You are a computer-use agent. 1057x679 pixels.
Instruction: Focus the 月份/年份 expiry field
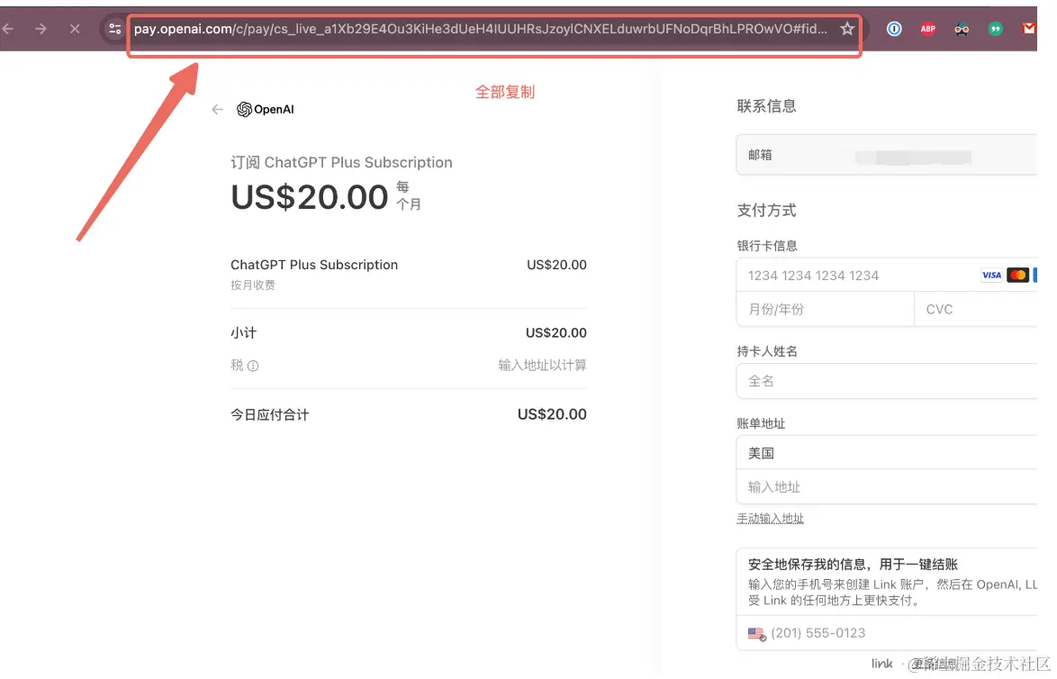click(825, 310)
